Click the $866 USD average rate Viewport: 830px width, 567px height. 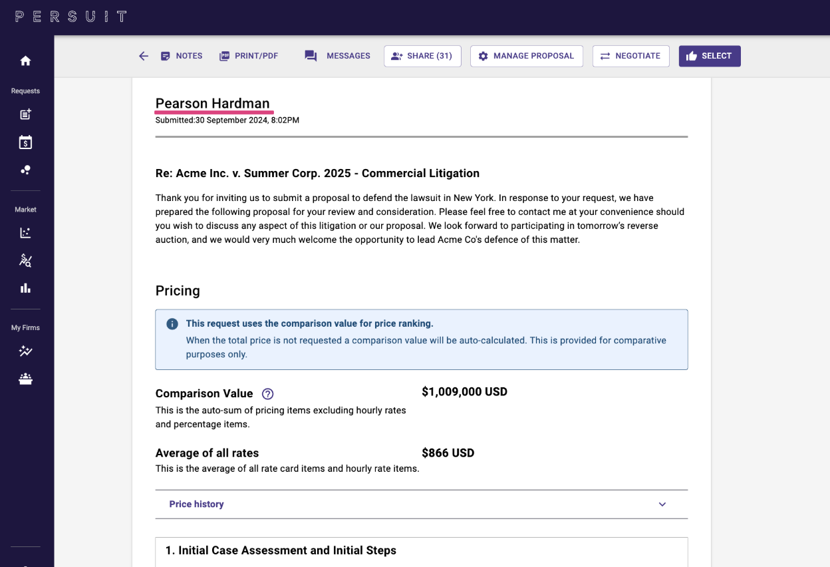tap(448, 453)
